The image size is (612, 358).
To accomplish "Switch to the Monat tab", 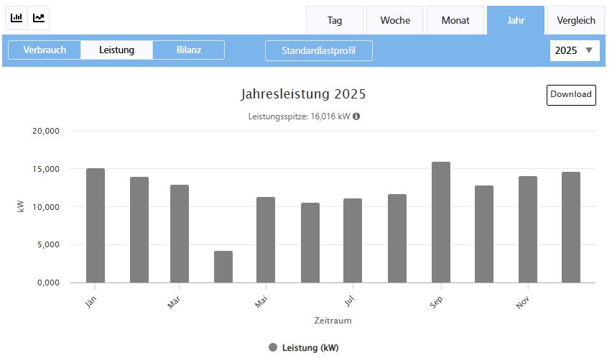I will tap(455, 20).
